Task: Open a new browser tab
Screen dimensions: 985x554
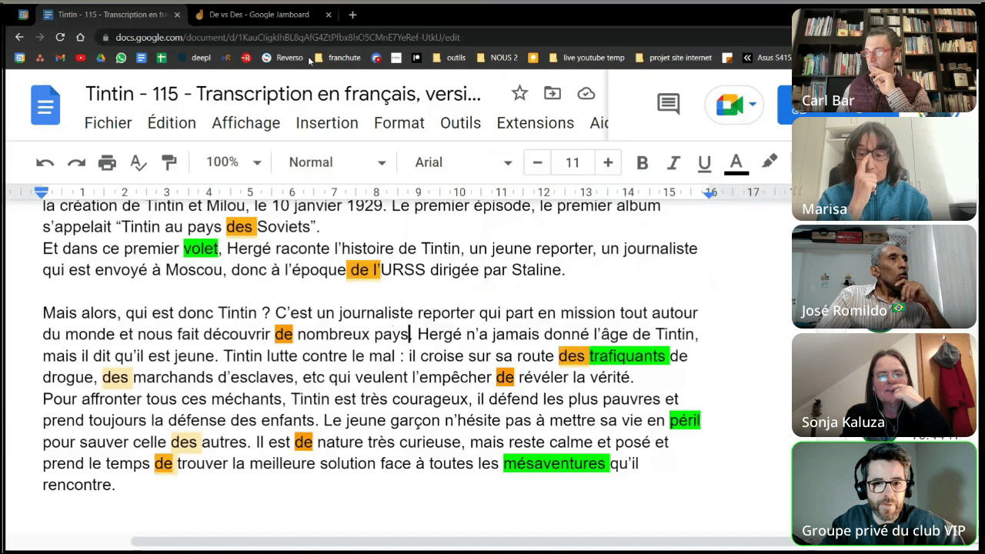Action: [352, 15]
